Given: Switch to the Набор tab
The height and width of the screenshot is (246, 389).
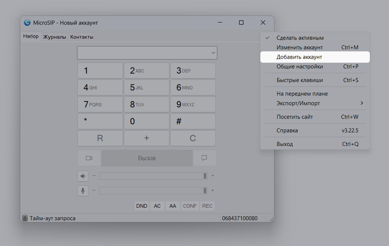Looking at the screenshot, I should tap(31, 36).
